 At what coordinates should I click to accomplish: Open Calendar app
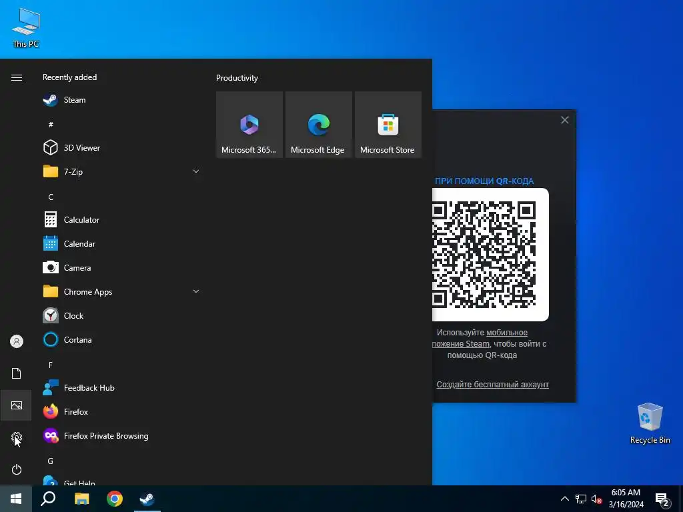pyautogui.click(x=122, y=244)
